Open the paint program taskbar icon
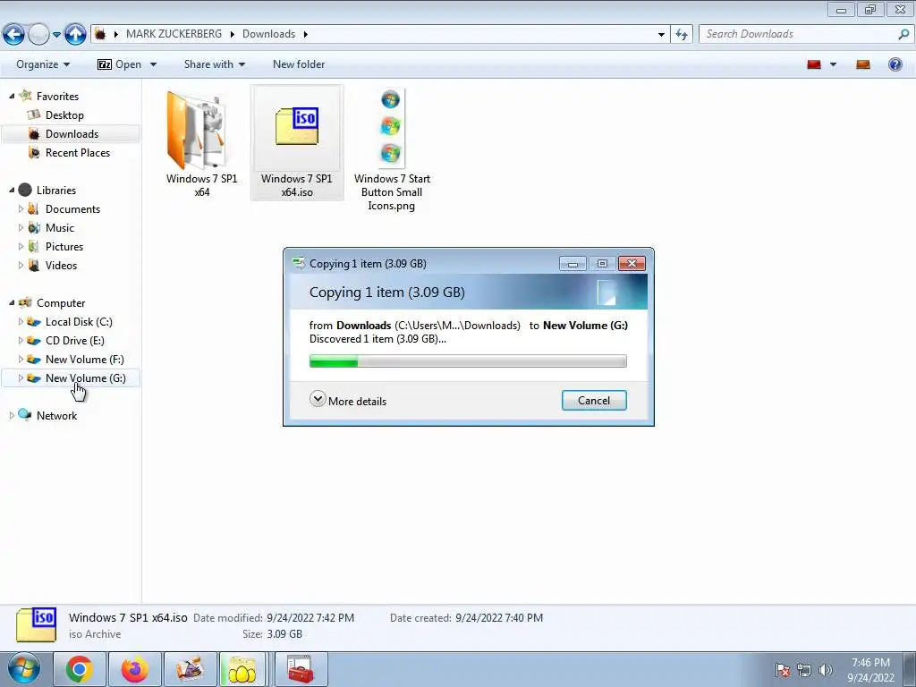Screen dimensions: 916x687 (190, 669)
